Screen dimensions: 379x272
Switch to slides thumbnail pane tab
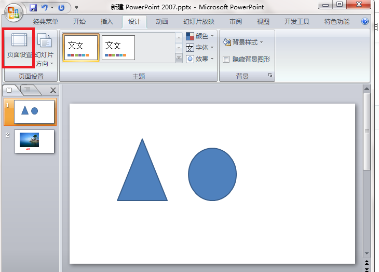[10, 90]
